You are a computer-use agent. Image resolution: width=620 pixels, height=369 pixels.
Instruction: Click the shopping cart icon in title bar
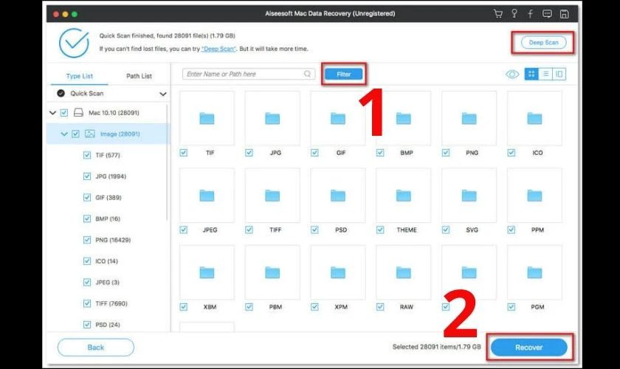497,14
